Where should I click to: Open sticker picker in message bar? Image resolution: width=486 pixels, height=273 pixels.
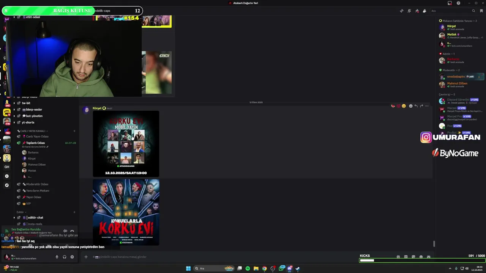(413, 257)
